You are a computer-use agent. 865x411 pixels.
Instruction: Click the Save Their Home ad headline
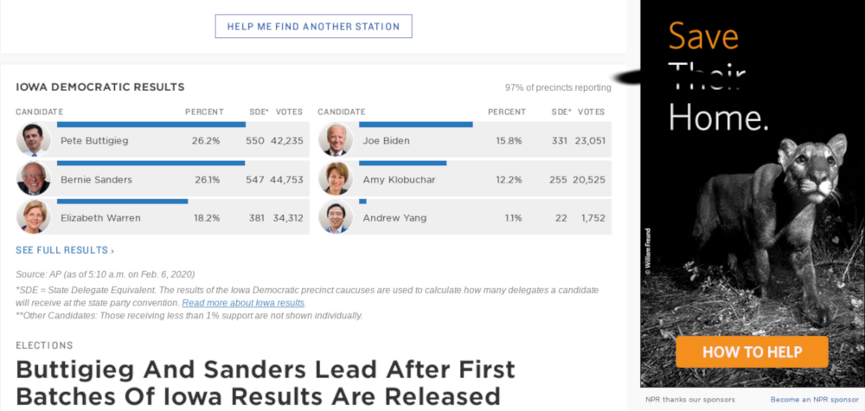718,78
